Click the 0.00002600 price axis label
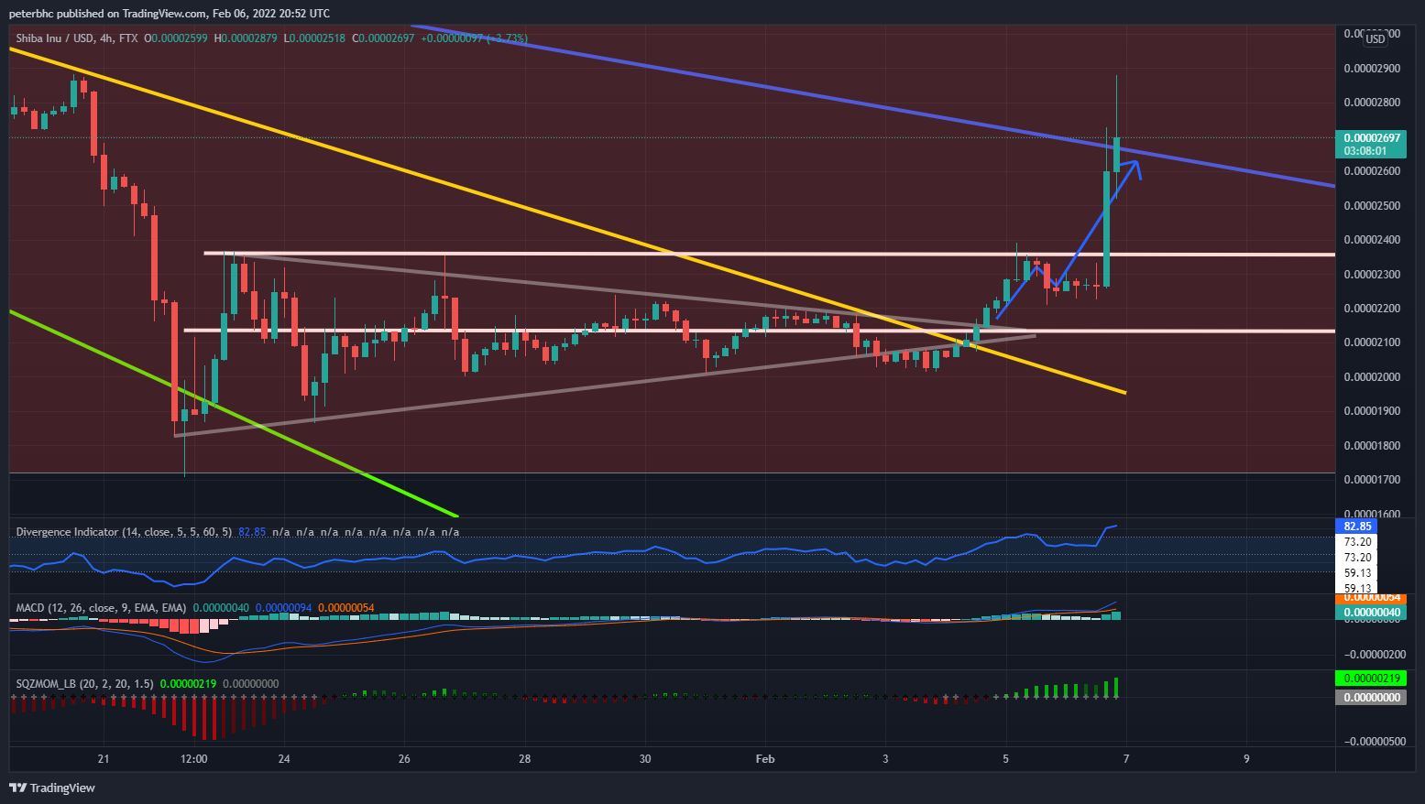The image size is (1425, 804). coord(1372,171)
